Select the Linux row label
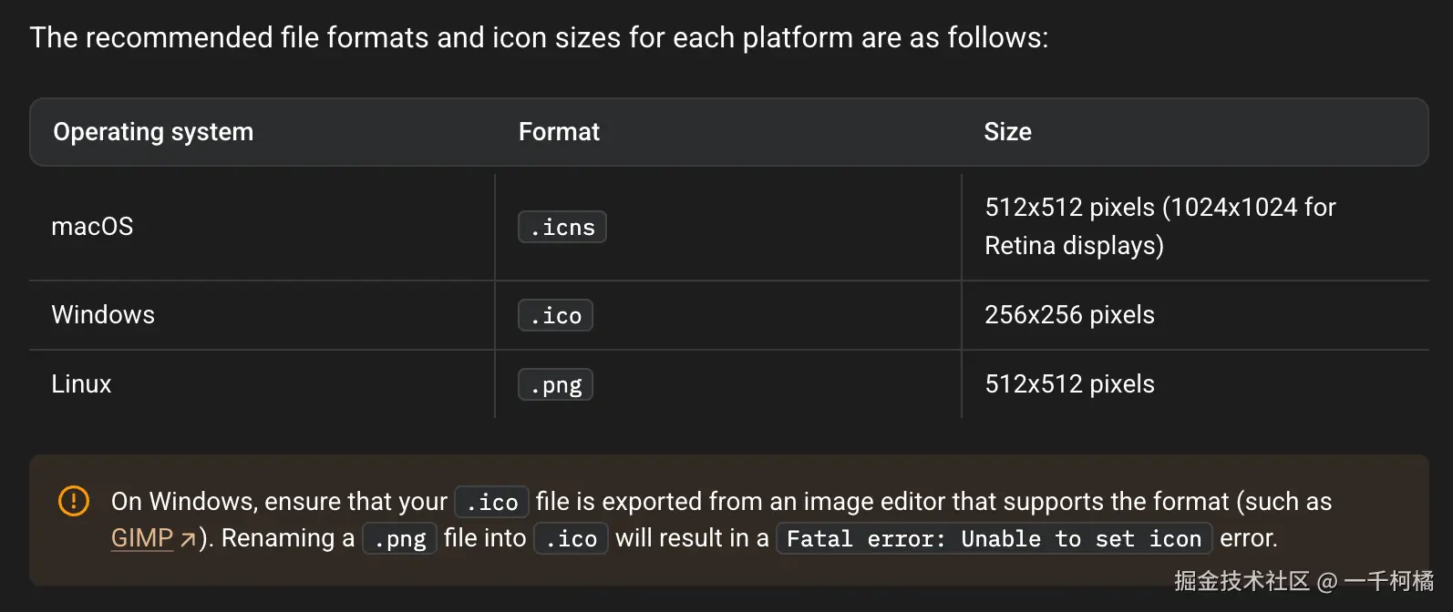The width and height of the screenshot is (1453, 612). click(81, 384)
